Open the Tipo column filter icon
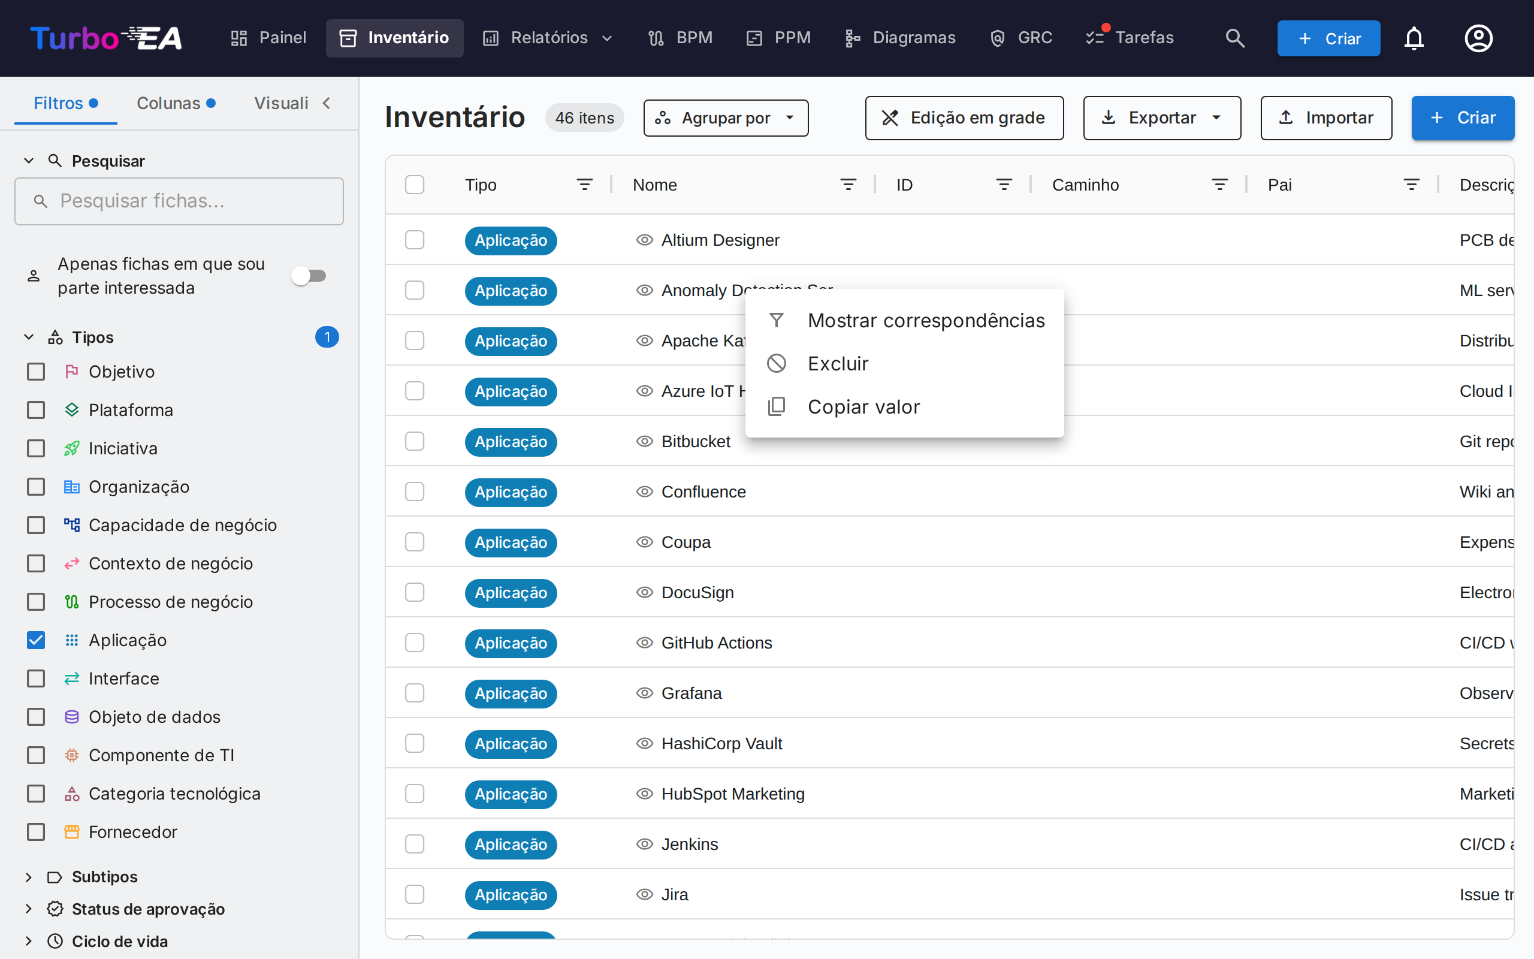This screenshot has width=1534, height=959. [584, 185]
